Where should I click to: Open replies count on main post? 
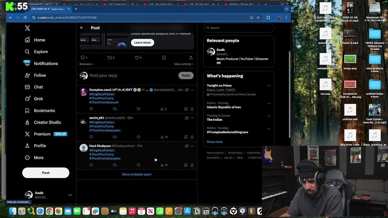[x=84, y=58]
